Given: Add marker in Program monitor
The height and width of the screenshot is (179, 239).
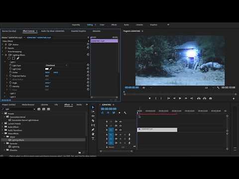Looking at the screenshot, I should [149, 98].
